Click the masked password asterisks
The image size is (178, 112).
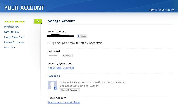coord(53,56)
